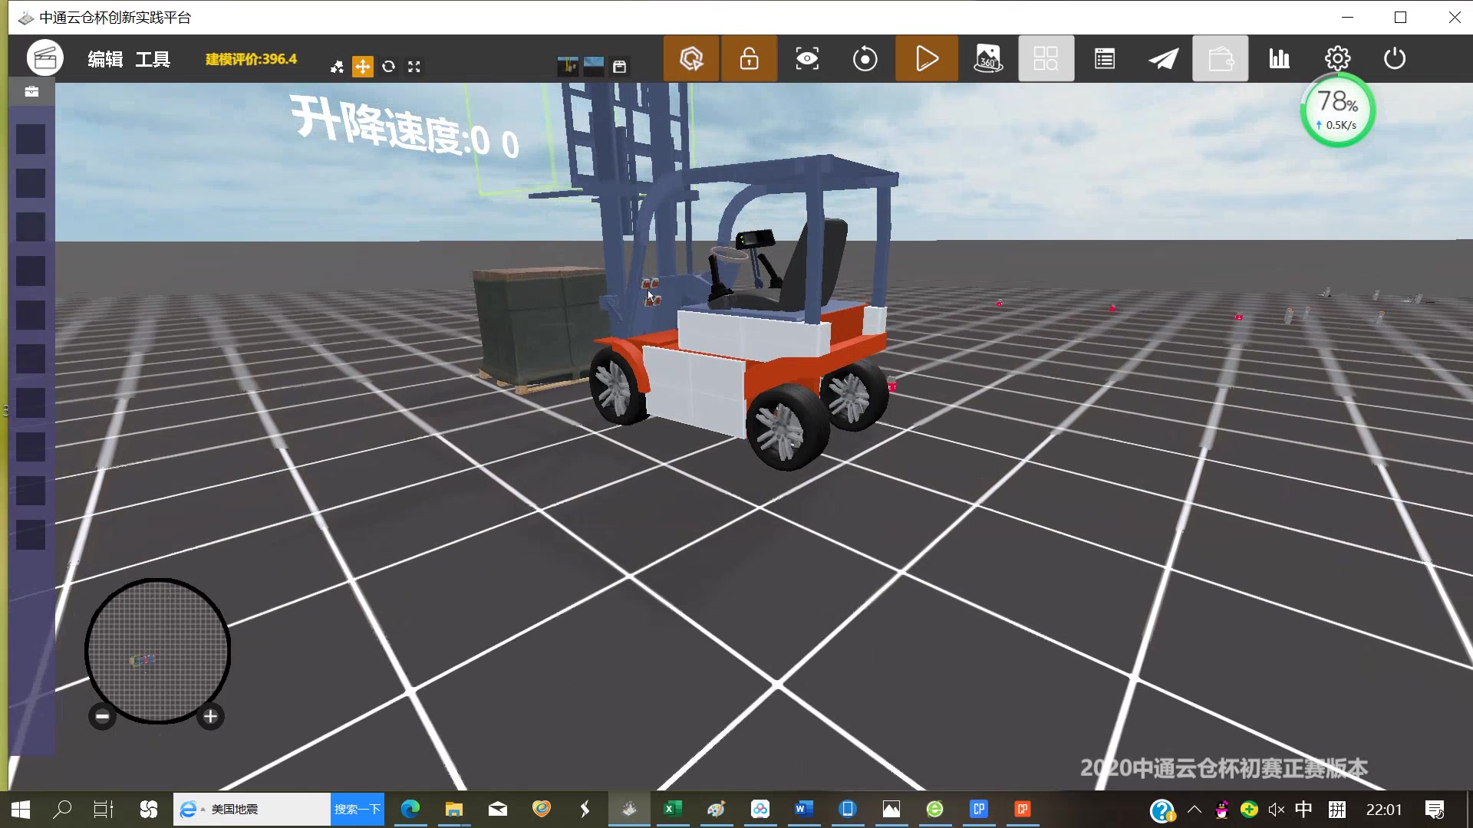This screenshot has width=1473, height=828.
Task: Toggle the eye view-focus icon
Action: [807, 59]
